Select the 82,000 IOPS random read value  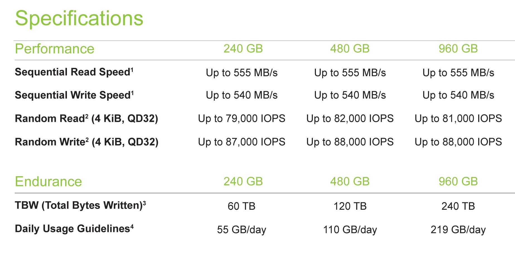350,119
